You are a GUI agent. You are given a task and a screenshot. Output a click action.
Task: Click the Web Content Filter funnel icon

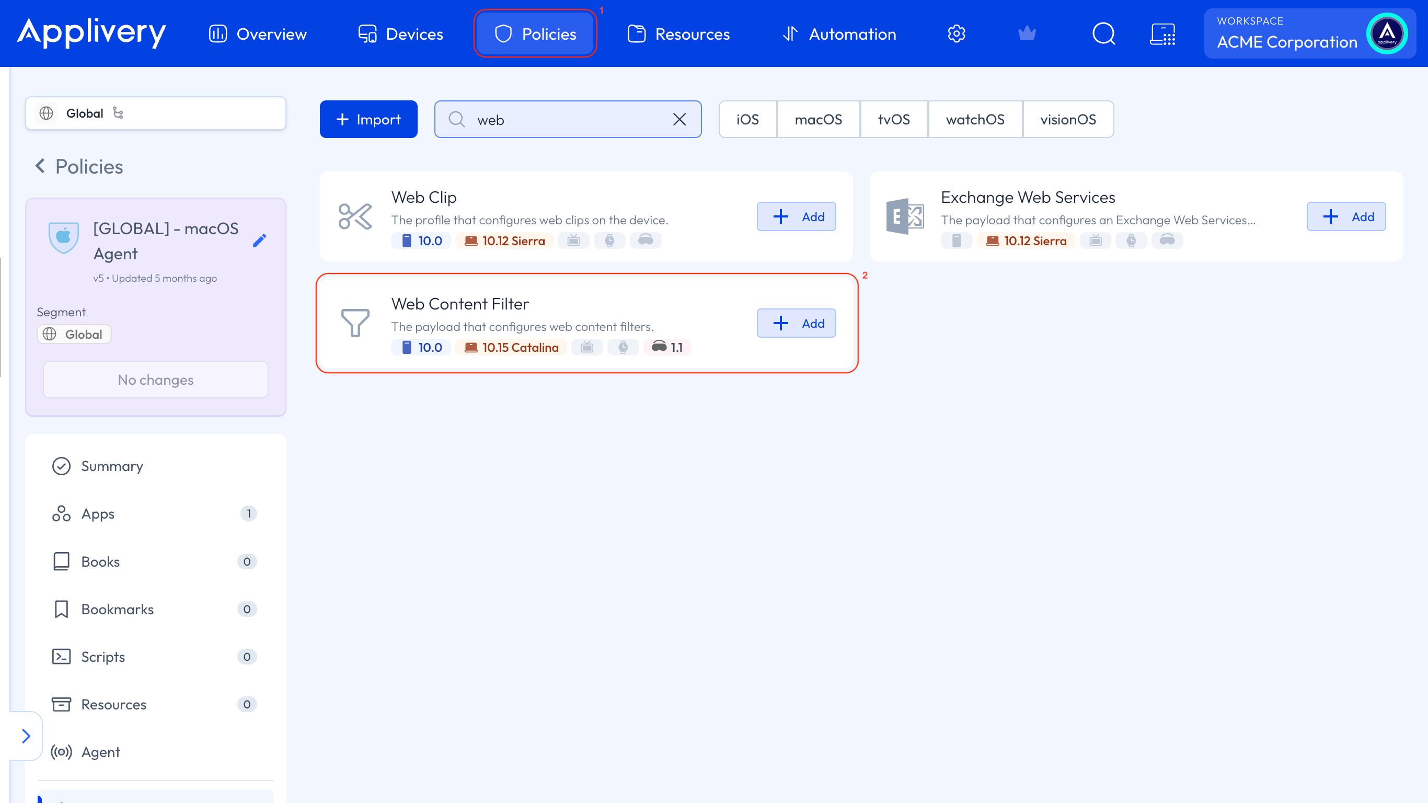click(355, 323)
